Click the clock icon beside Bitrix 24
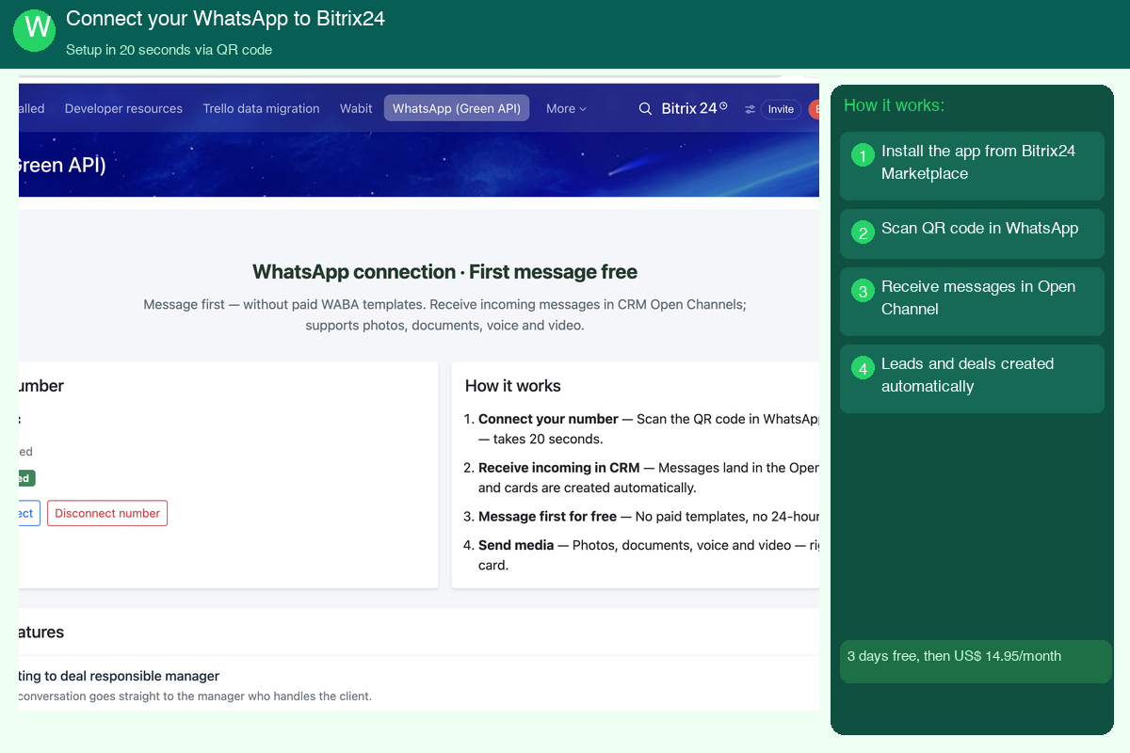1130x753 pixels. (723, 106)
